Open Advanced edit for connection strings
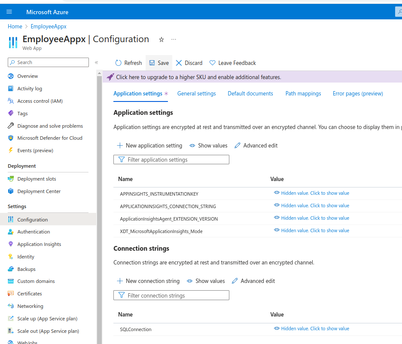 [253, 281]
